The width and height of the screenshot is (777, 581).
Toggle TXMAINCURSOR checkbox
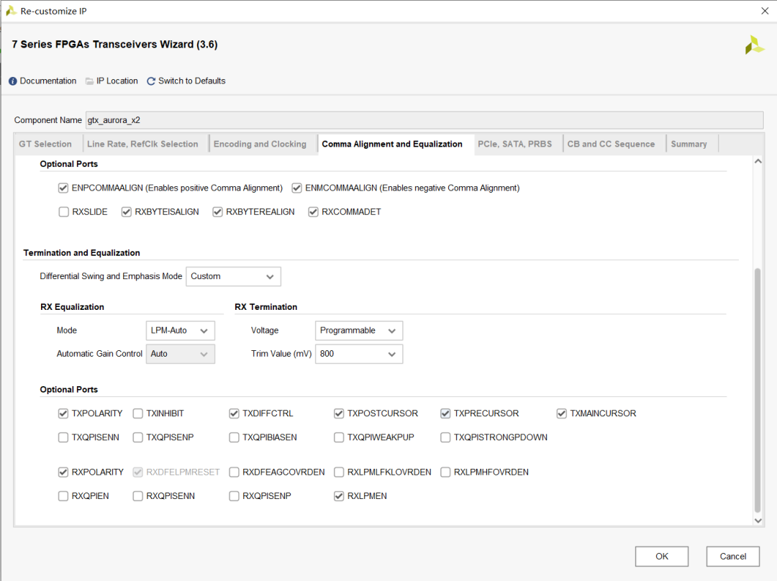coord(561,413)
